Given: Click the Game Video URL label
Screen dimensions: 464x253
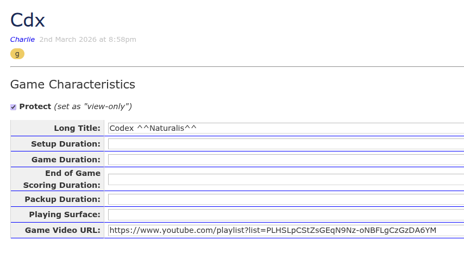Looking at the screenshot, I should pos(62,230).
